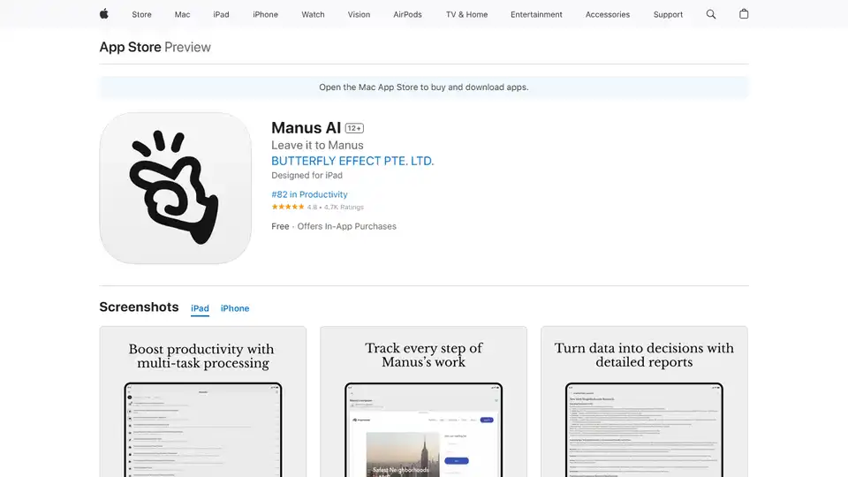Select the Vision menu item
Viewport: 848px width, 477px height.
(359, 15)
